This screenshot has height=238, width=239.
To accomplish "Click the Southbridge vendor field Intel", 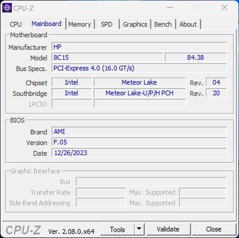I will pyautogui.click(x=72, y=93).
